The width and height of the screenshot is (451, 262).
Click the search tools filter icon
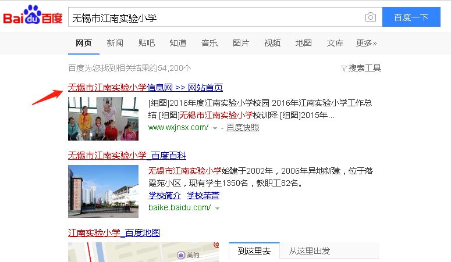pyautogui.click(x=344, y=69)
